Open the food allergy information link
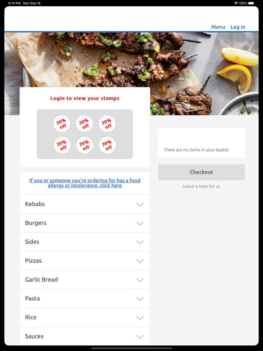Image resolution: width=263 pixels, height=351 pixels. pos(85,183)
